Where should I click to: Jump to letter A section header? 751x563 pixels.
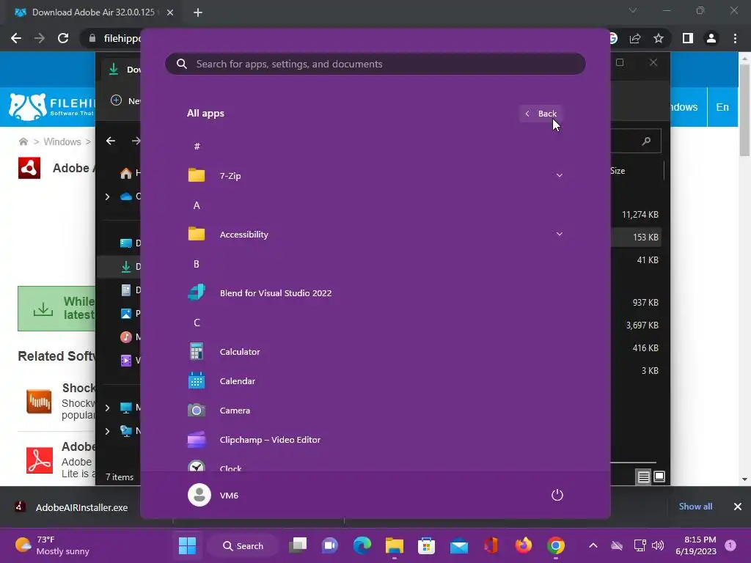click(197, 205)
